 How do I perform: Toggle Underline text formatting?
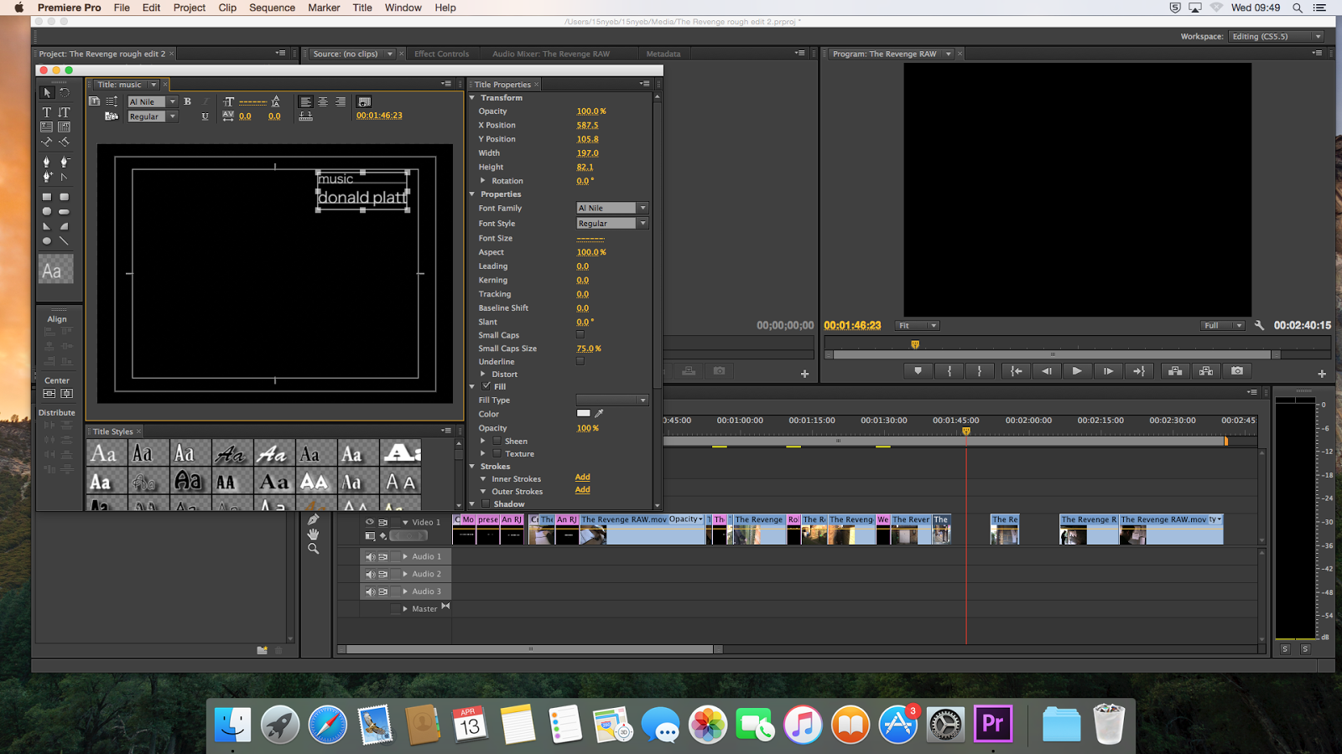(x=205, y=116)
